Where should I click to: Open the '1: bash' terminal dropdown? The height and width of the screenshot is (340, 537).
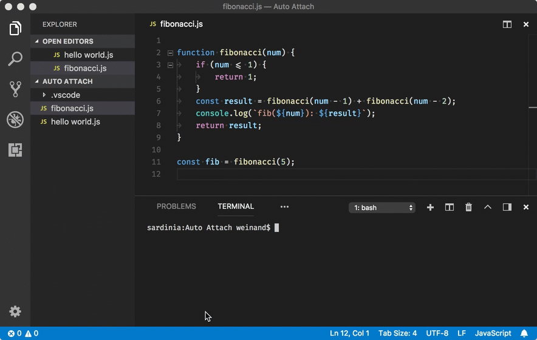click(x=382, y=208)
